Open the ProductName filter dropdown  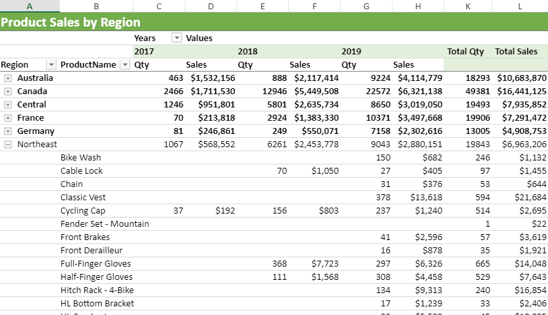tap(125, 64)
